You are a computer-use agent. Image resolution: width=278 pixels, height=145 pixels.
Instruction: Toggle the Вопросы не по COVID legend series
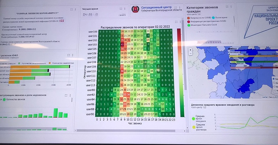pos(199,18)
